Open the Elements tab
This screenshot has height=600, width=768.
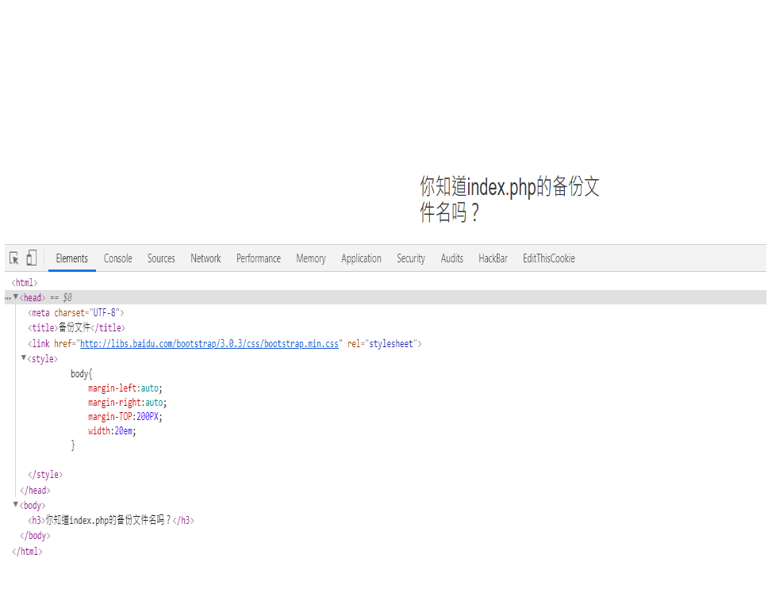point(72,258)
